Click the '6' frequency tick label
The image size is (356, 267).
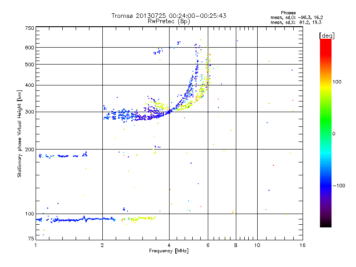pyautogui.click(x=208, y=245)
